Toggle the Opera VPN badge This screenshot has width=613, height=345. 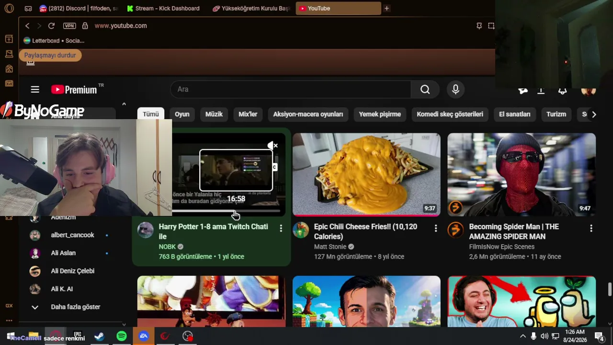point(69,26)
